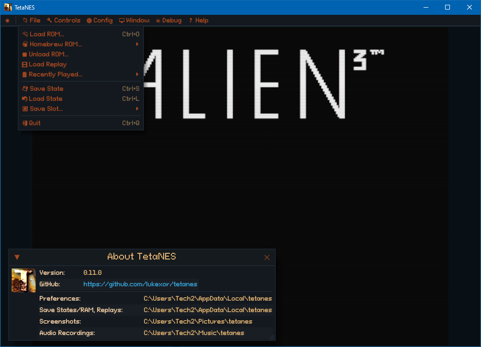Open the Window menu
The image size is (481, 347).
[134, 21]
